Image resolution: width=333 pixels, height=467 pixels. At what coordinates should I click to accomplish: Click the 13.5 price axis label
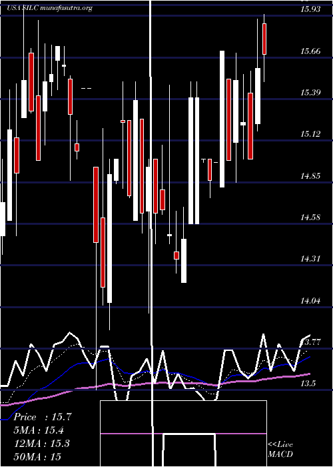[308, 384]
